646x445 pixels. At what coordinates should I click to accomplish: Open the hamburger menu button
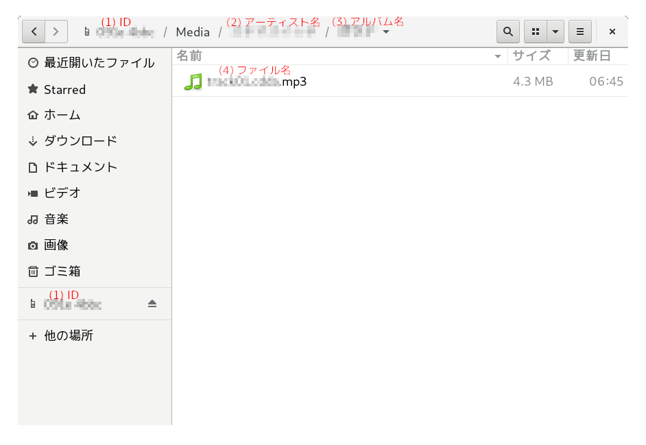pos(579,32)
